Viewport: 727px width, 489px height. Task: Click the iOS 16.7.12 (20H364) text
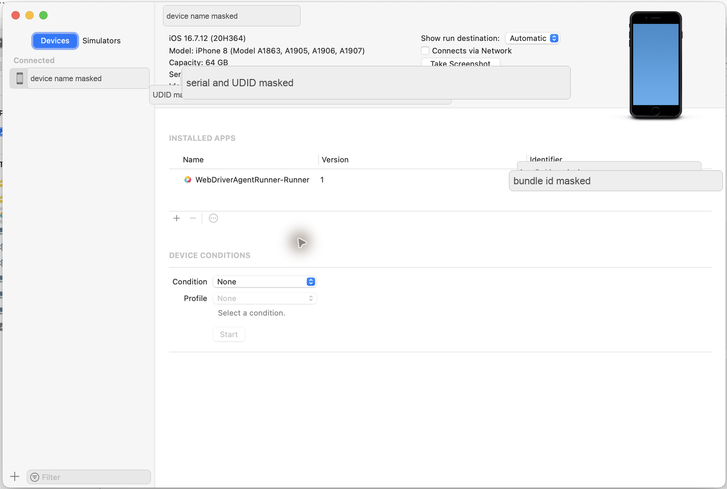point(207,38)
